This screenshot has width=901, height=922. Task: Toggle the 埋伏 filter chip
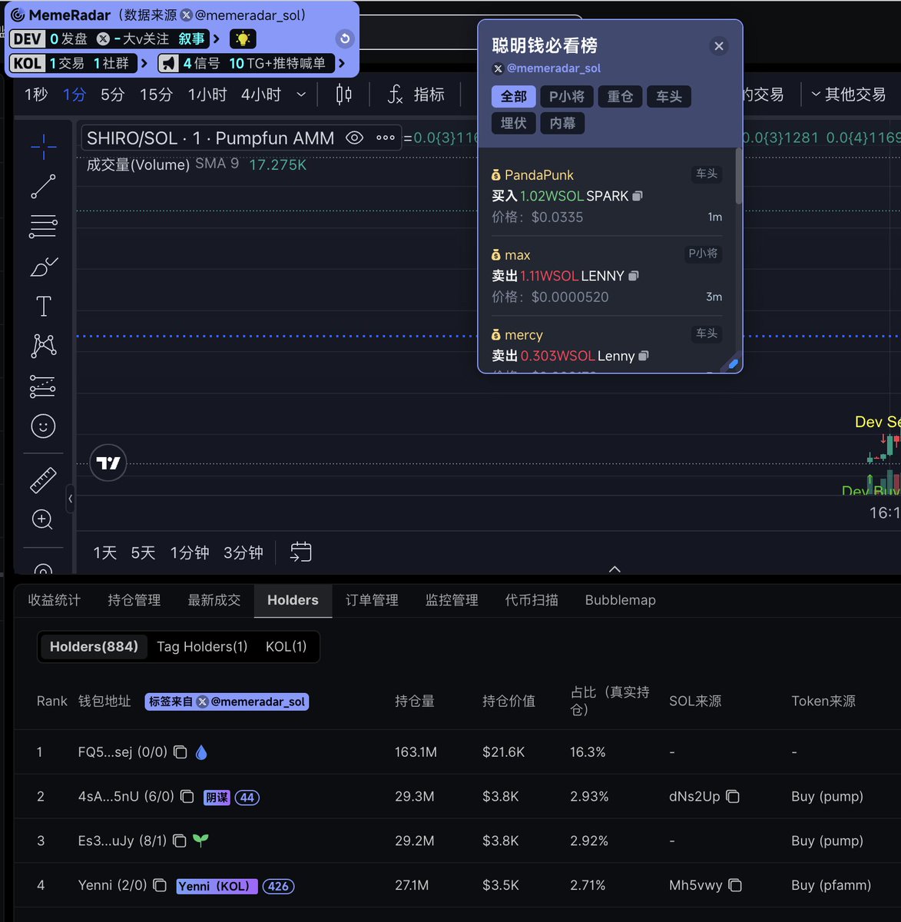click(x=514, y=123)
